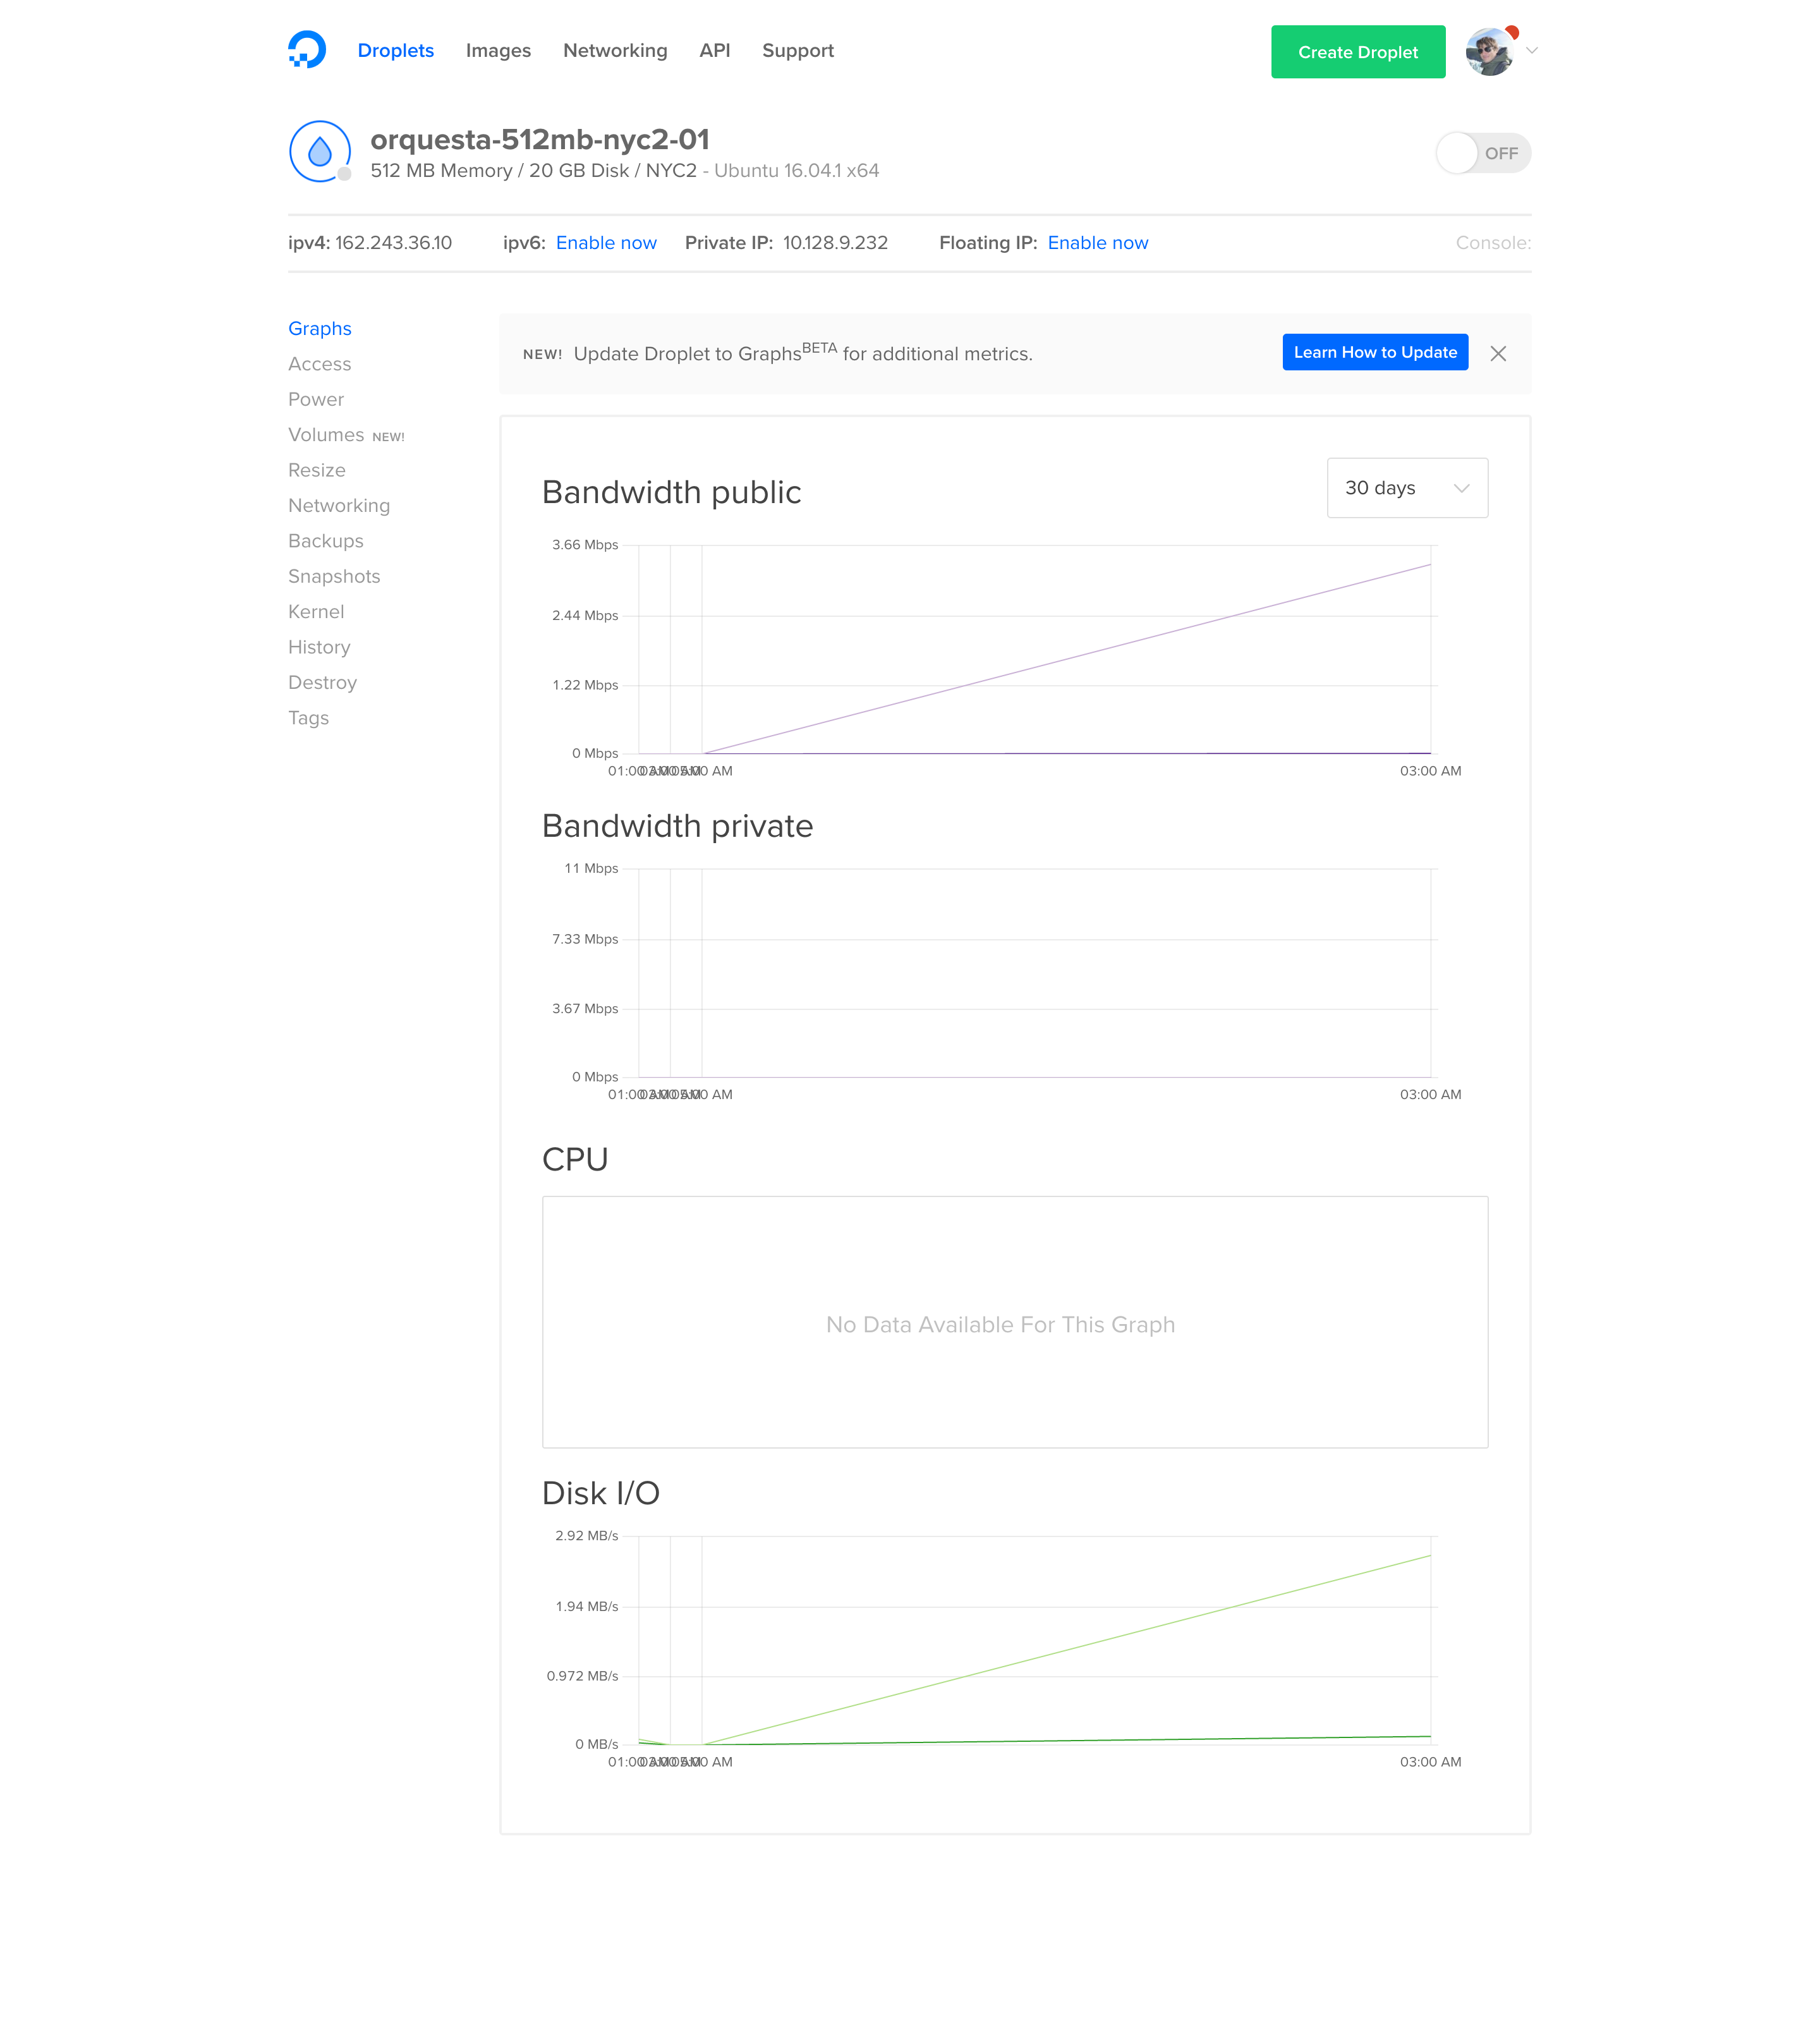Click the Bandwidth public heading
1820x2025 pixels.
[x=671, y=492]
